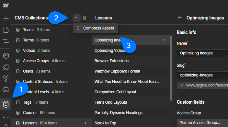228x127 pixels.
Task: Click the create new collection icon
Action: 85,18
